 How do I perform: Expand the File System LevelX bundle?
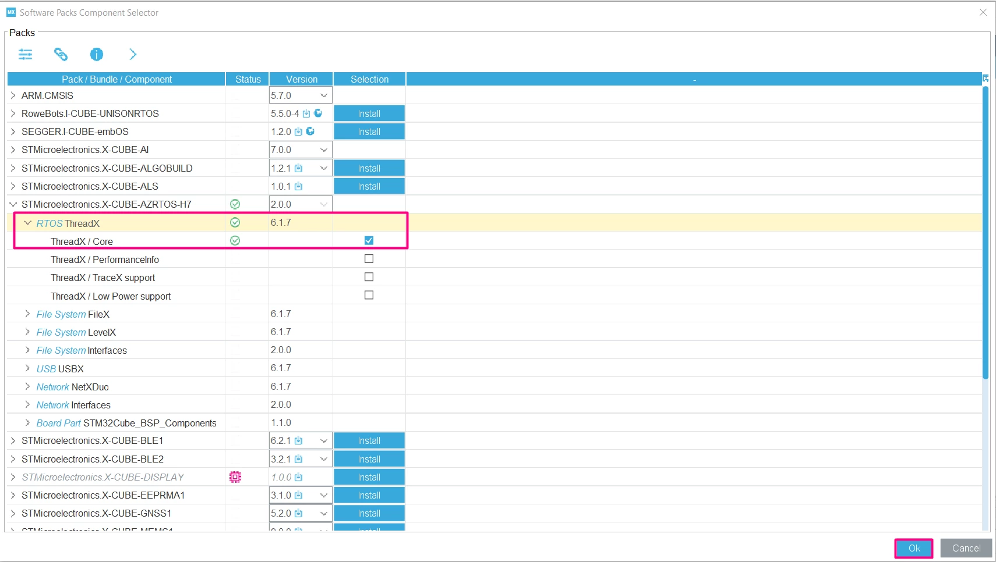27,332
